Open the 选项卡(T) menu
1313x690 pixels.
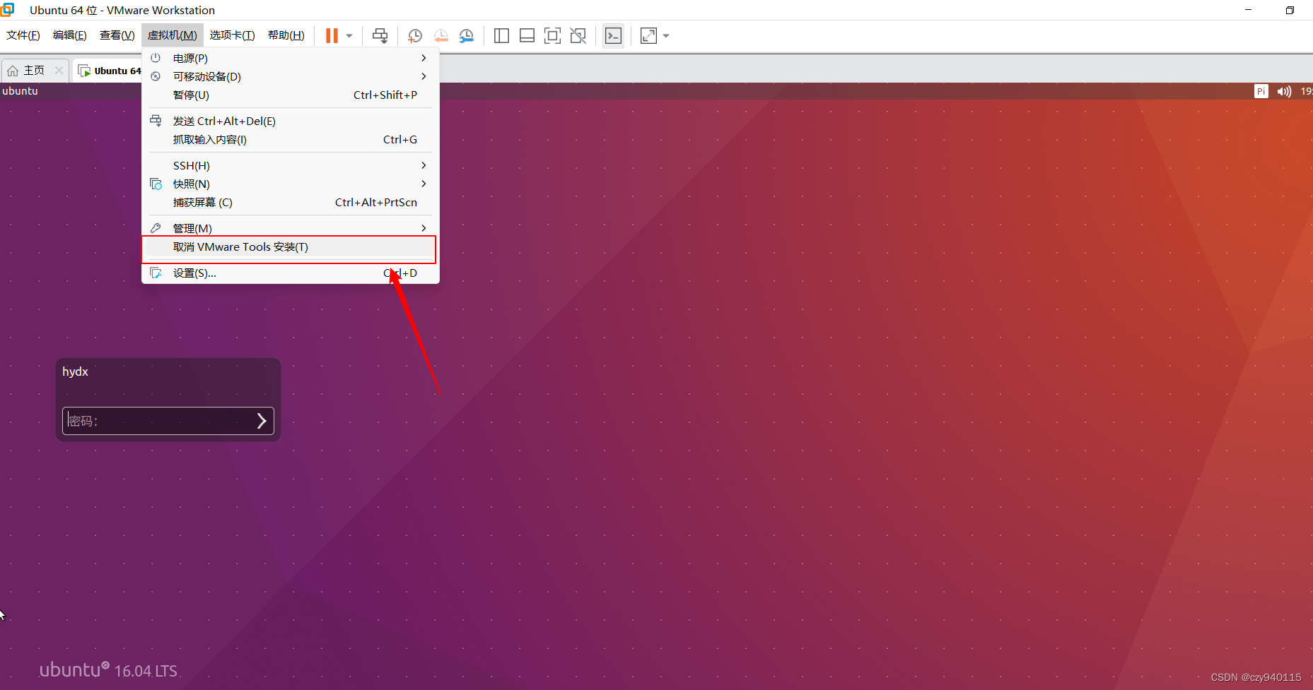tap(232, 35)
